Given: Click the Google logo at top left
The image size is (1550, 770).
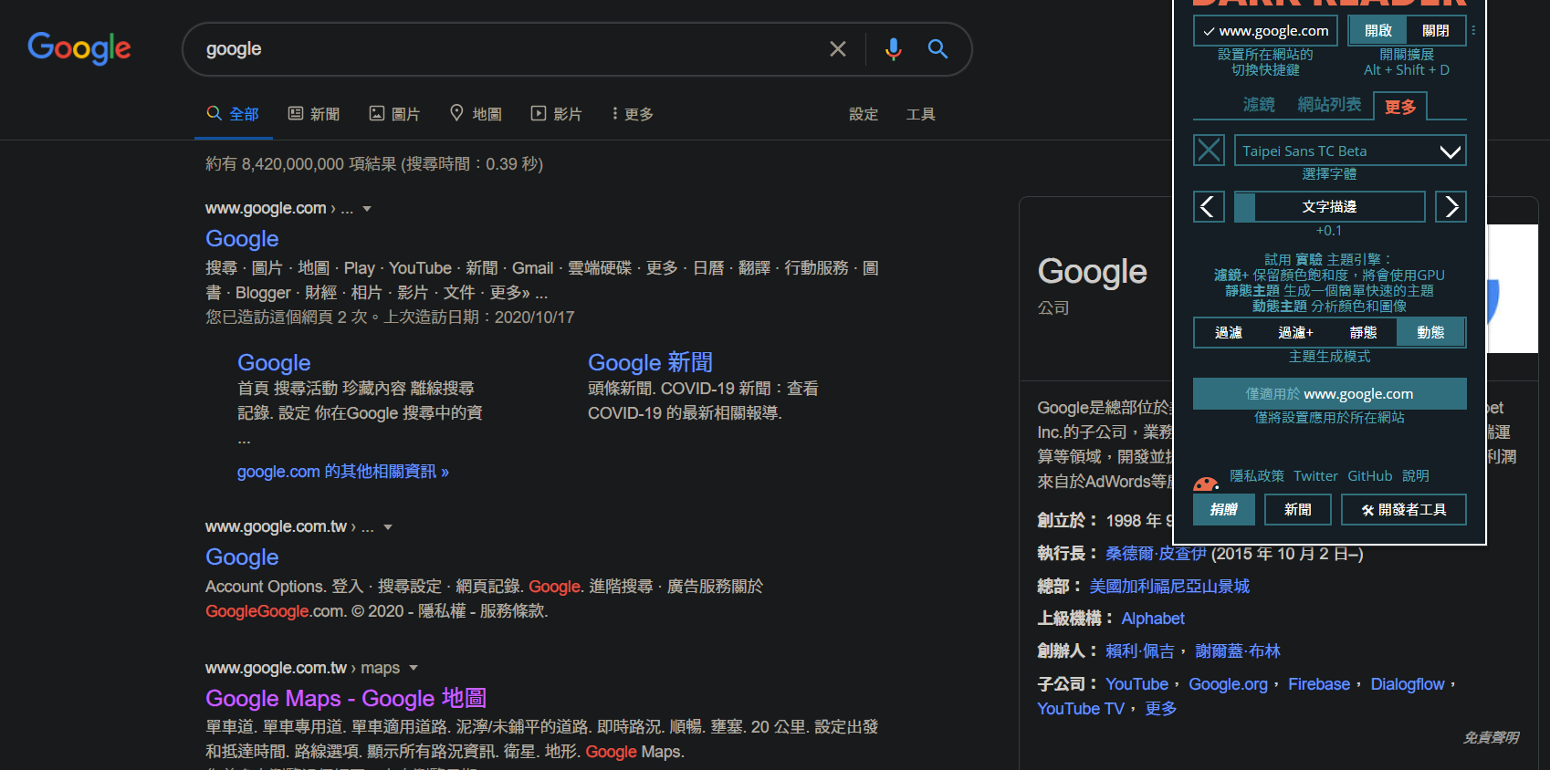Looking at the screenshot, I should [79, 48].
